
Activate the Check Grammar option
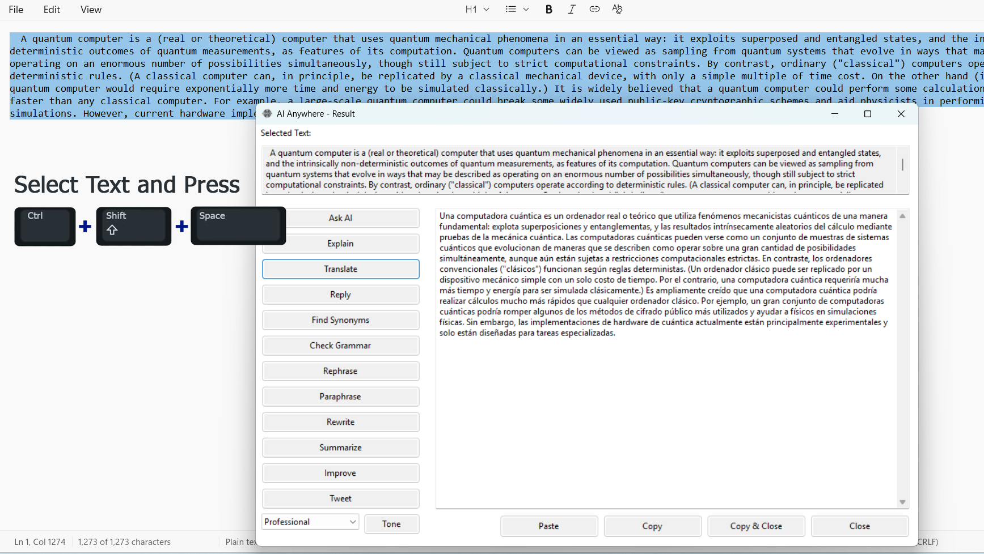pos(340,345)
